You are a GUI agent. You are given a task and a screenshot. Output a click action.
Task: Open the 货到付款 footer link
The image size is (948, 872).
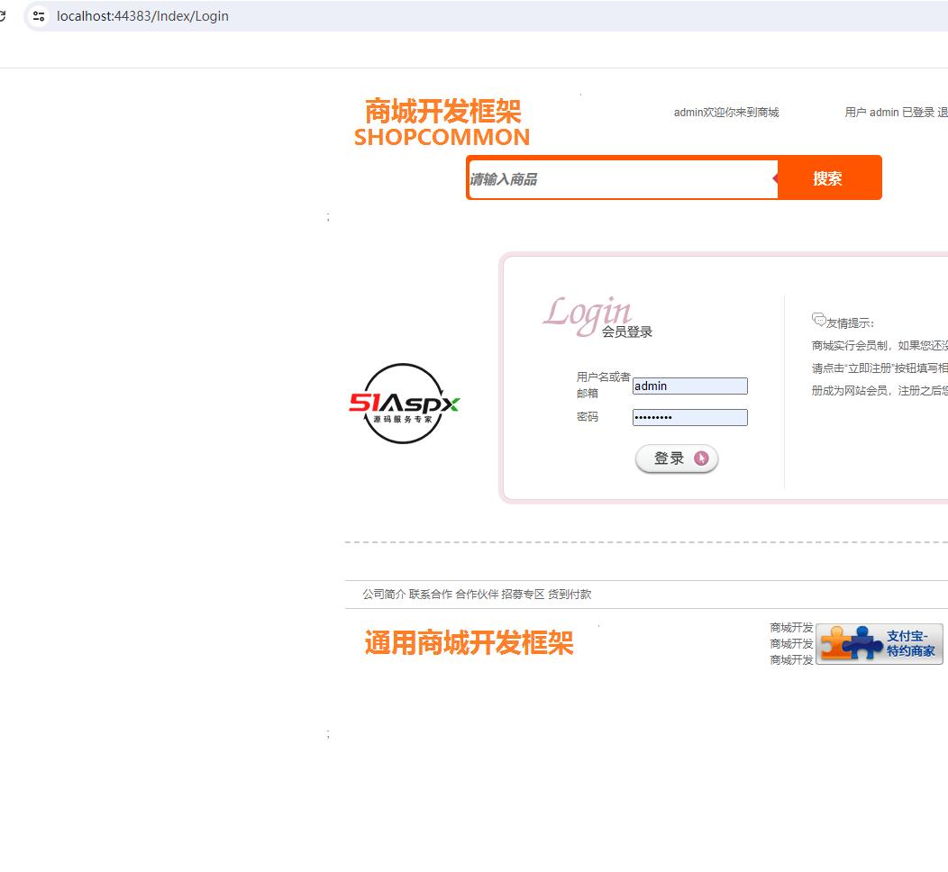pyautogui.click(x=570, y=595)
